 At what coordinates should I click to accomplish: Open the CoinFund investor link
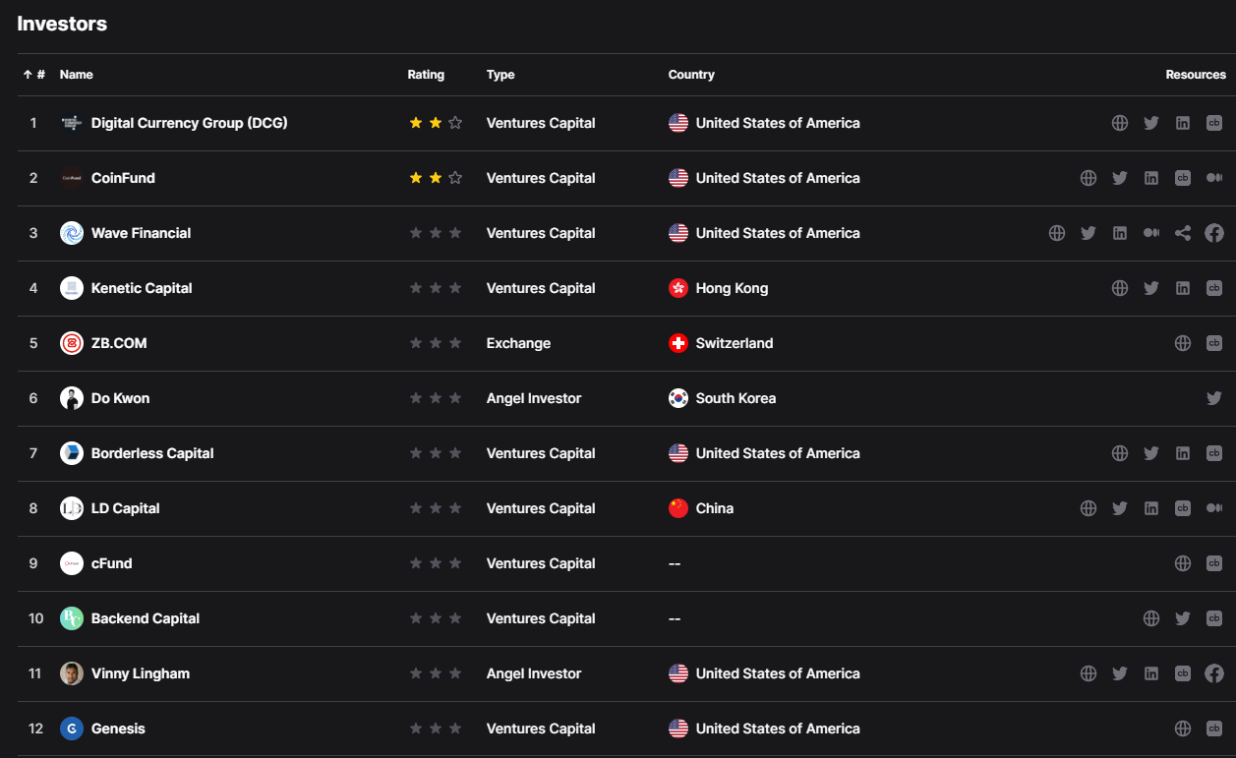click(123, 178)
